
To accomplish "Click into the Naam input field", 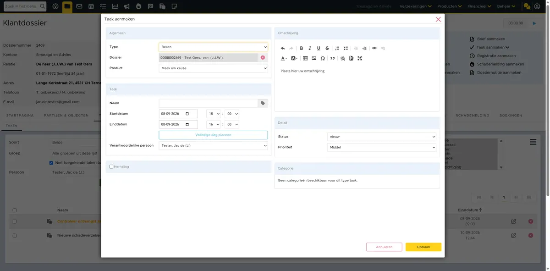I will coord(209,103).
